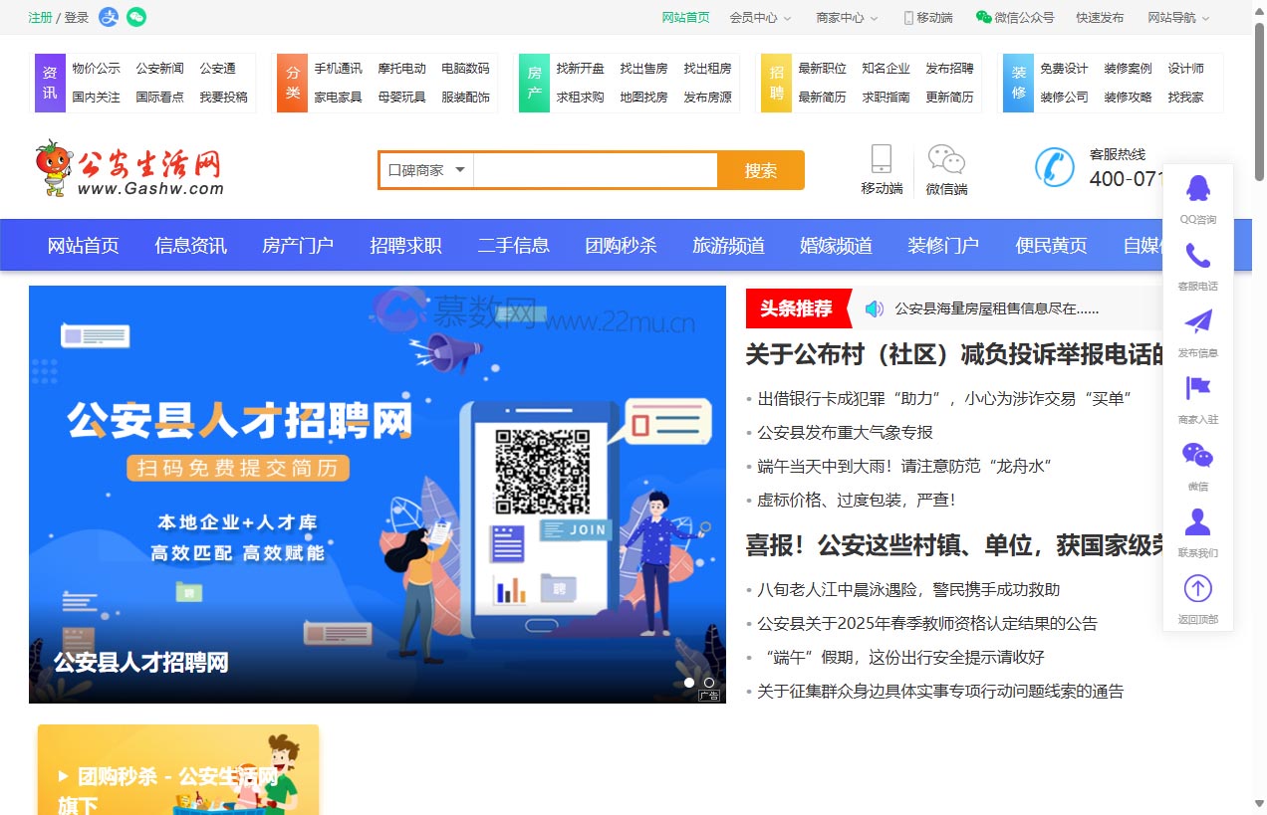
Task: Click the speaker icon beside 头条推荐 announcement
Action: coord(874,306)
